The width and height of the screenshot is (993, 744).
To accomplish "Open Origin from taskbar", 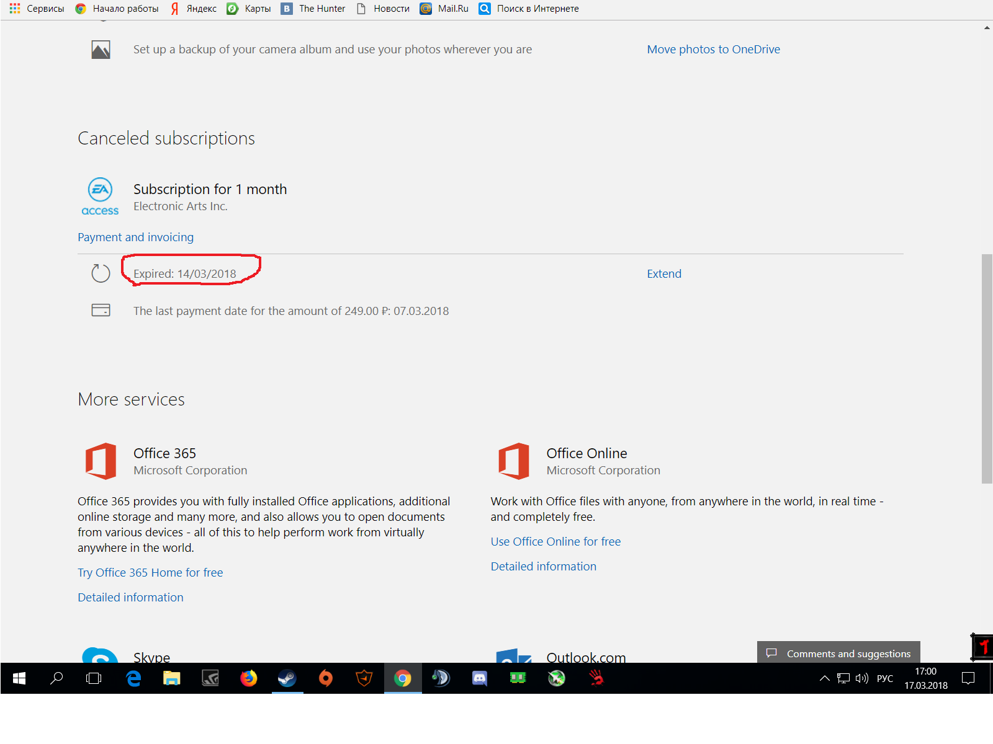I will tap(326, 679).
